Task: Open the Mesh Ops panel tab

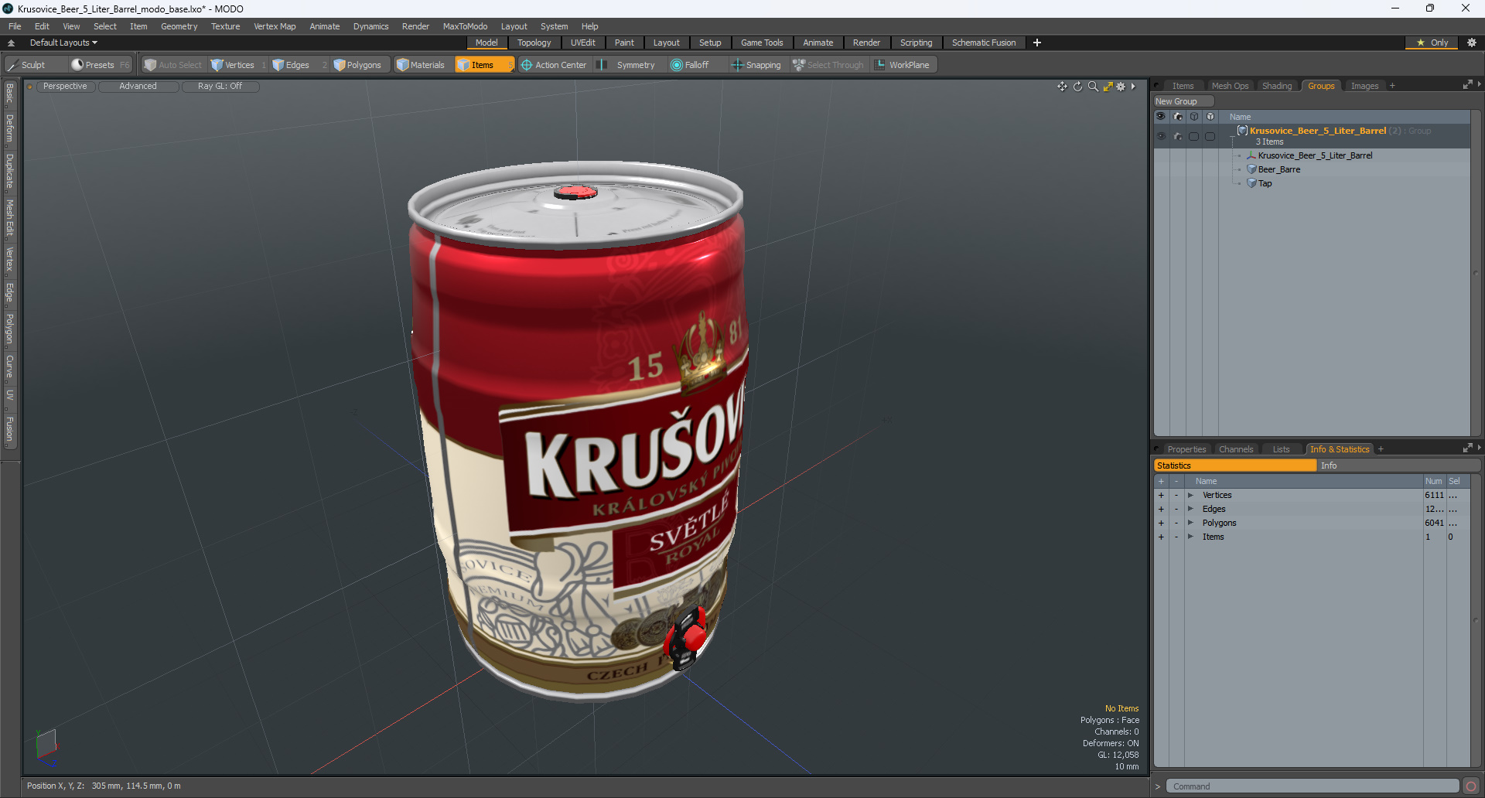Action: (1230, 86)
